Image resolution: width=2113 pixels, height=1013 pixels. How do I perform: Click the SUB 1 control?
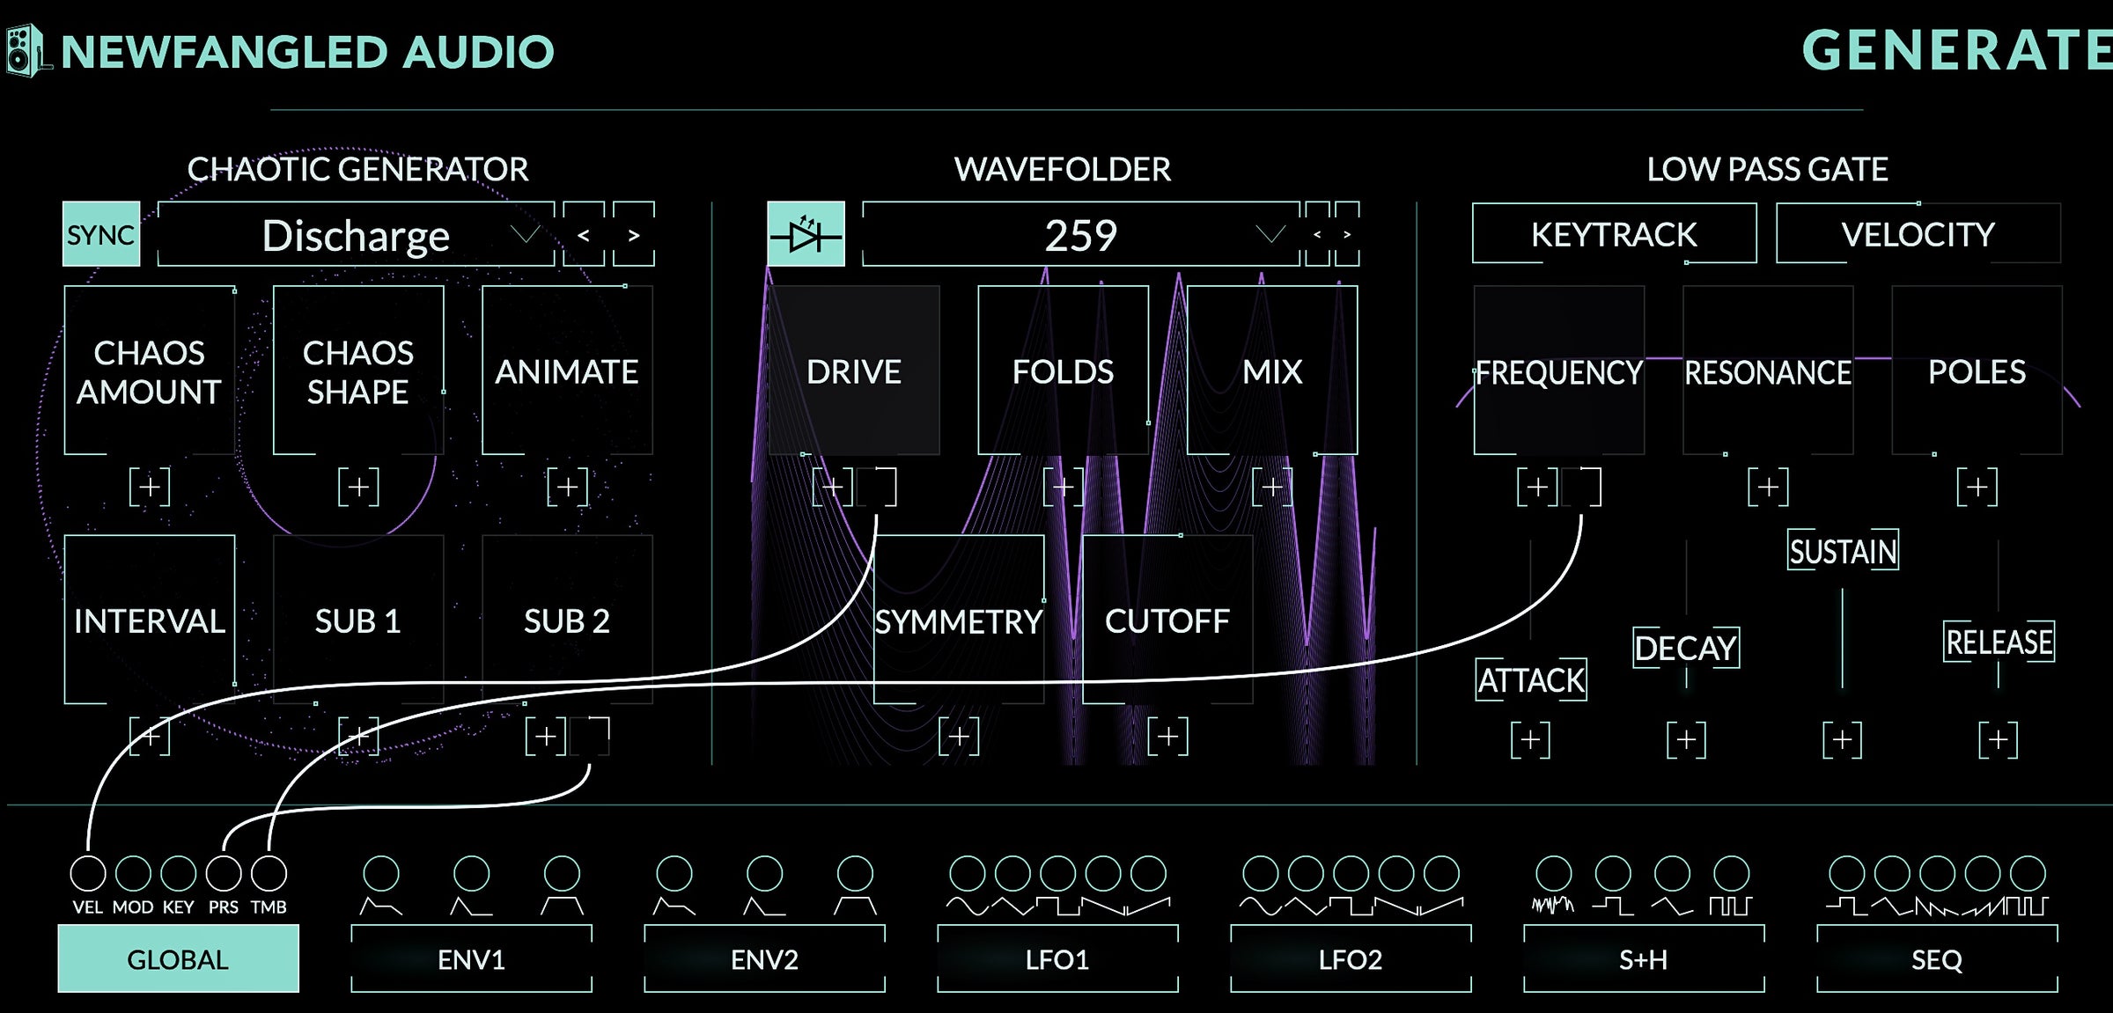[358, 620]
